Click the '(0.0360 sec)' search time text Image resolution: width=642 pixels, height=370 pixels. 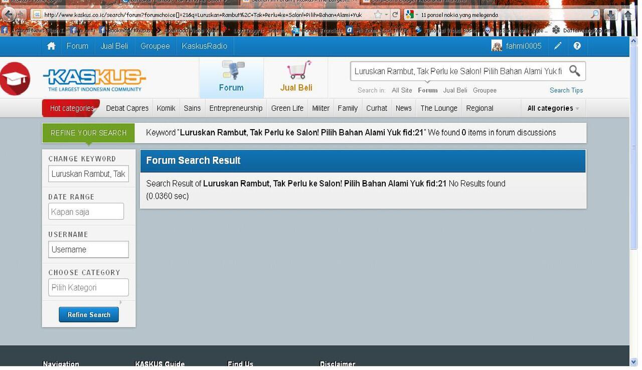[168, 196]
